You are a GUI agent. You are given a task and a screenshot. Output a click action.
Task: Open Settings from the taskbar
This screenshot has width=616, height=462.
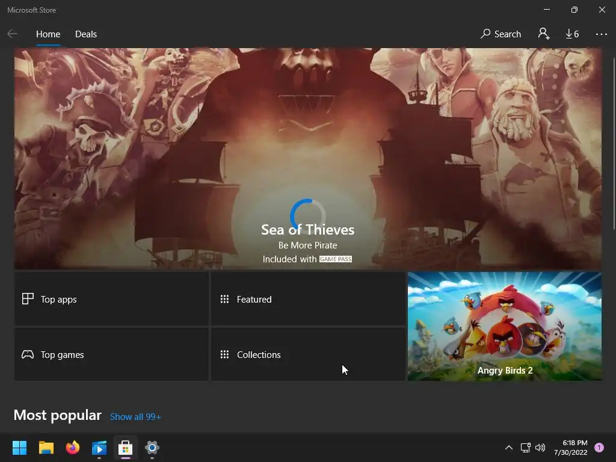(x=152, y=448)
